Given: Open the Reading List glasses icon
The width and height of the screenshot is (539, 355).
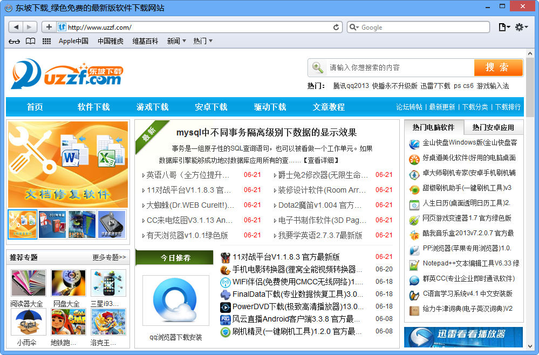Looking at the screenshot, I should point(14,41).
